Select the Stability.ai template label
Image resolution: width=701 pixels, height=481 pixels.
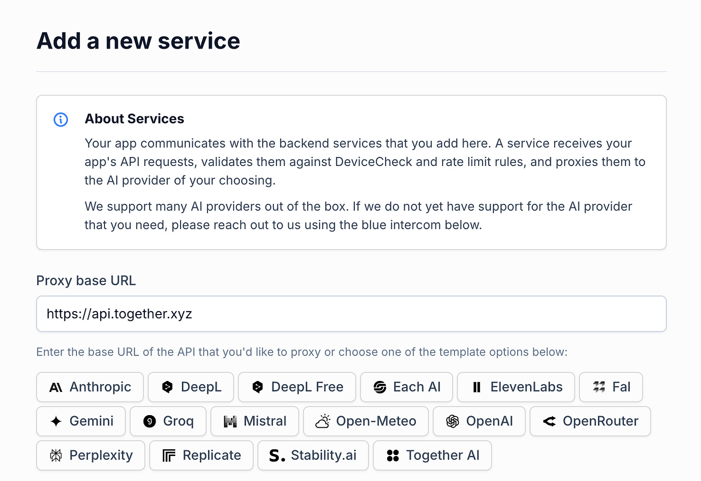tap(324, 455)
